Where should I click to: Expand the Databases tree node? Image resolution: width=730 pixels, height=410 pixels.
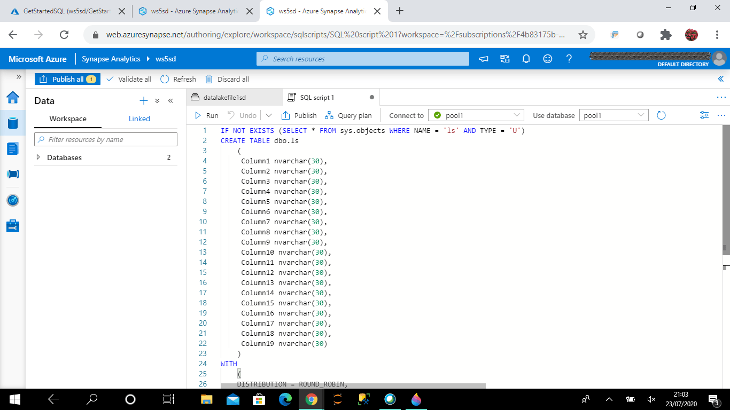[x=38, y=157]
